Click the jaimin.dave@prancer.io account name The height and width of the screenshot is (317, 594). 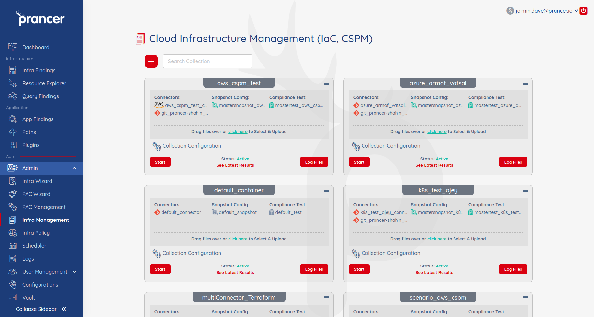(x=544, y=11)
